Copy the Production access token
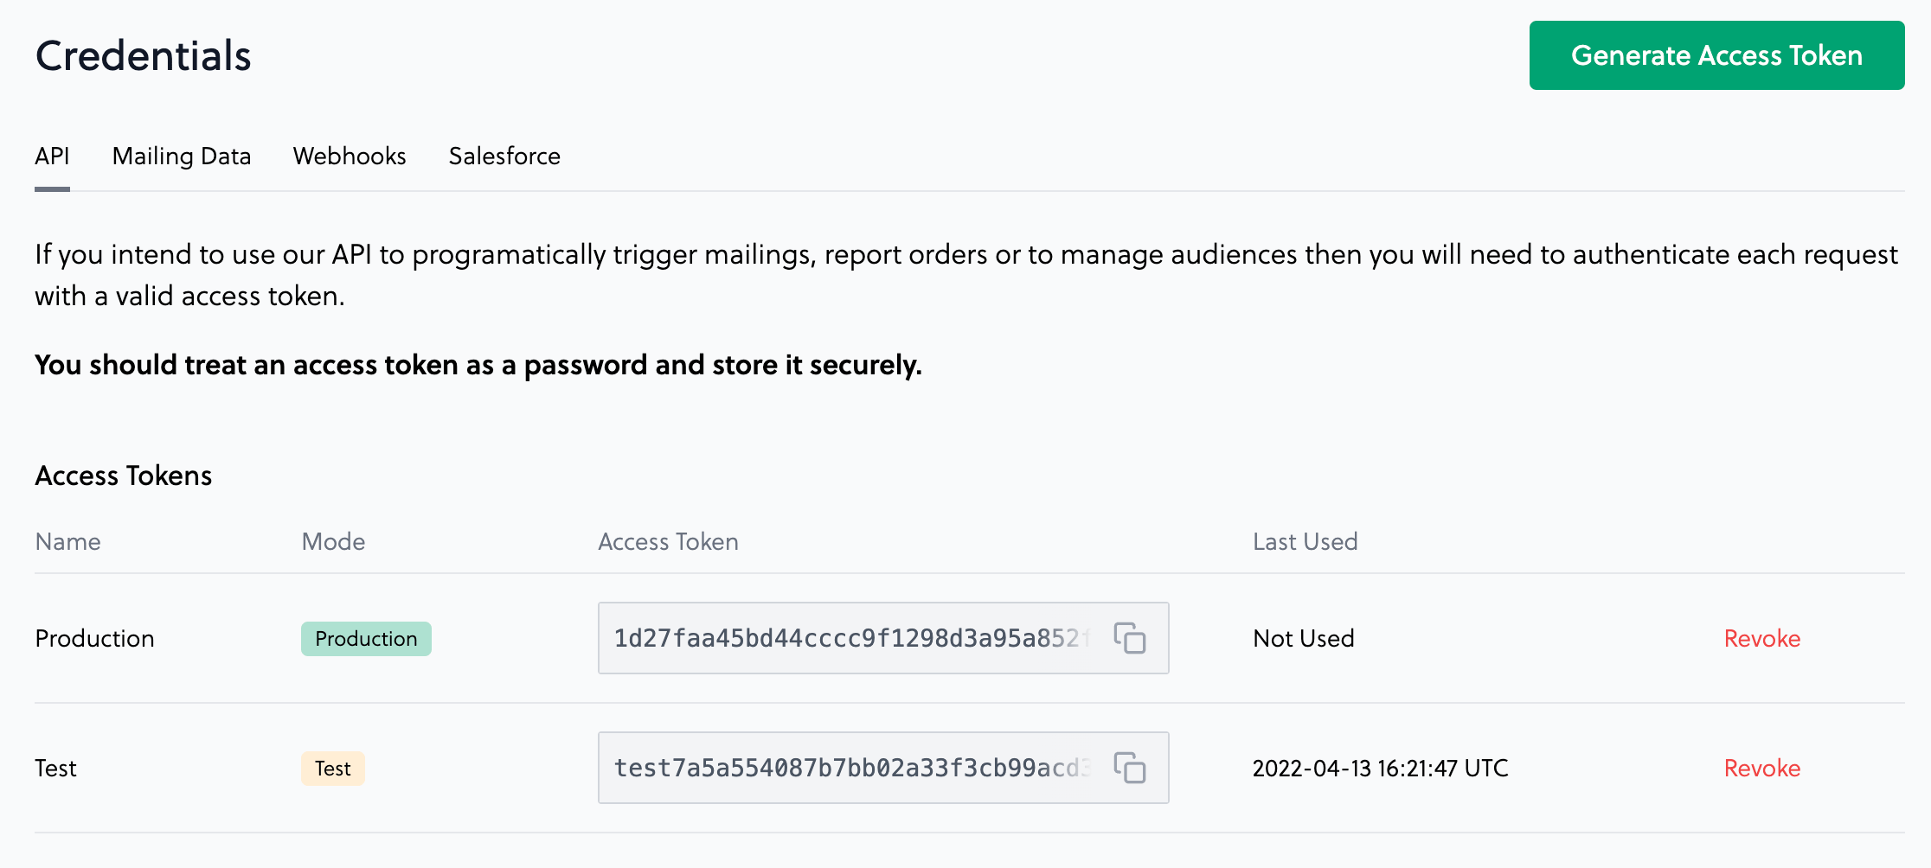Image resolution: width=1931 pixels, height=868 pixels. (1130, 638)
